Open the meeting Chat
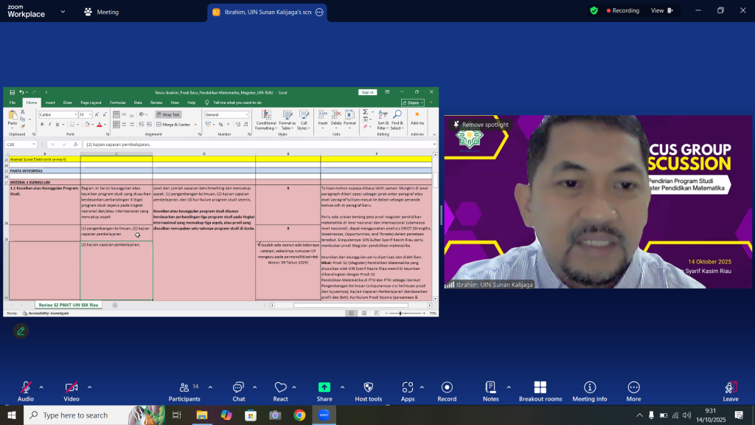Image resolution: width=755 pixels, height=425 pixels. (238, 390)
